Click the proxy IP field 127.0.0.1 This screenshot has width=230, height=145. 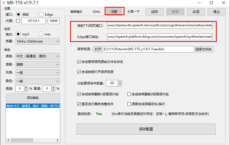33,21
